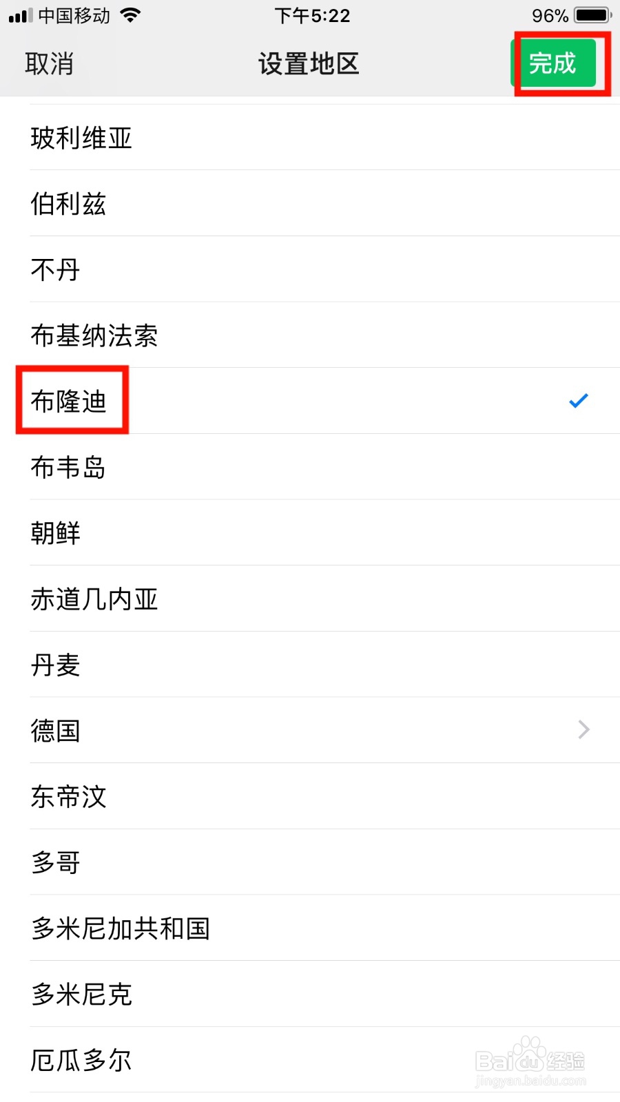620x1102 pixels.
Task: Select 赤道几内亚 in the region list
Action: coord(310,599)
